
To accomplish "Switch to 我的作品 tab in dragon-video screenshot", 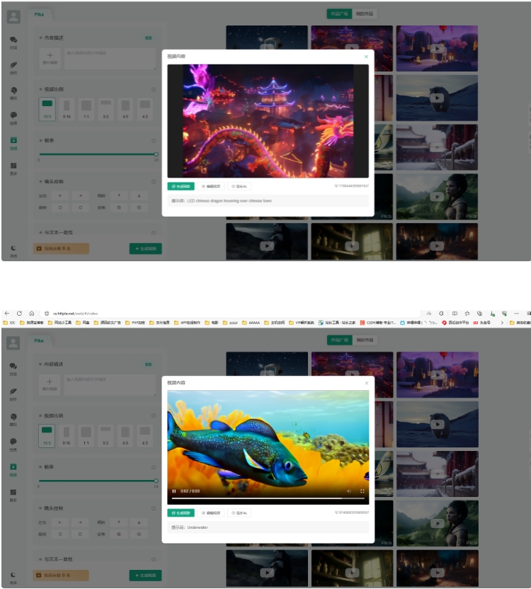I will point(365,13).
